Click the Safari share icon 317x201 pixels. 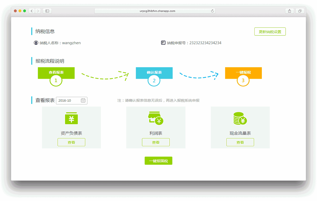[290, 11]
